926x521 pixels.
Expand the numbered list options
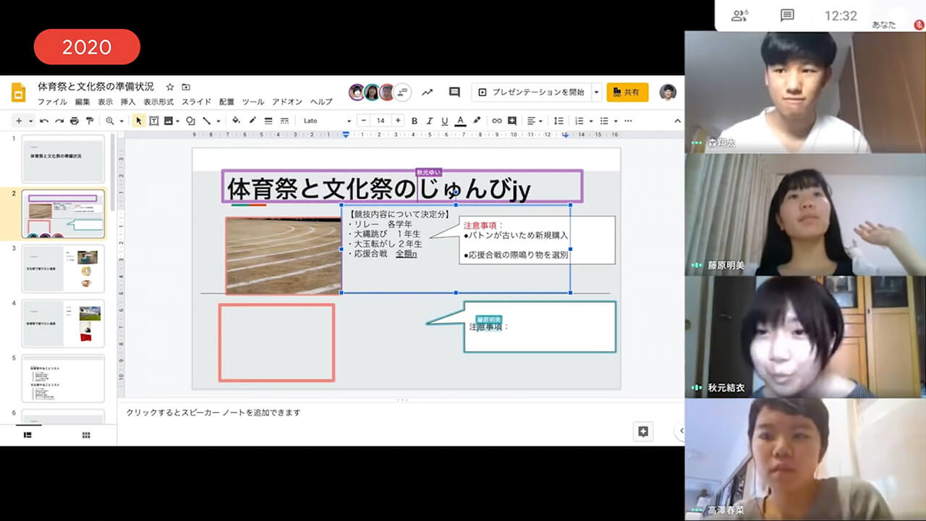tap(591, 121)
